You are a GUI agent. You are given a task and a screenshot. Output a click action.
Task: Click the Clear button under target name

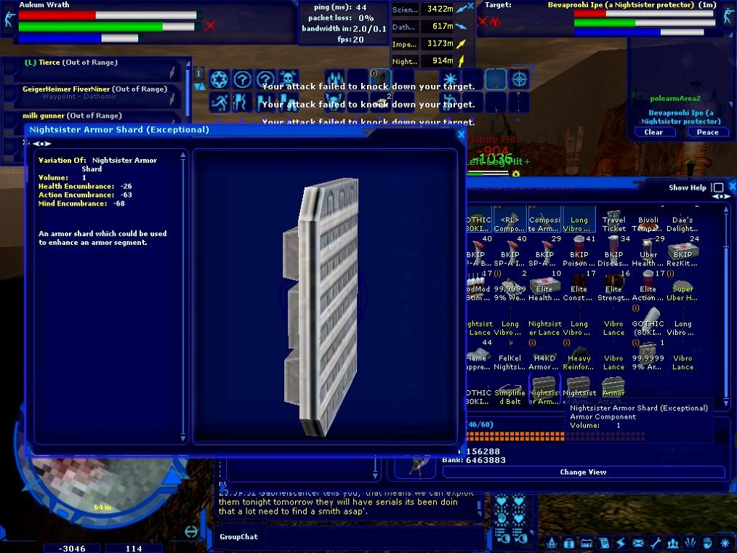pyautogui.click(x=653, y=132)
